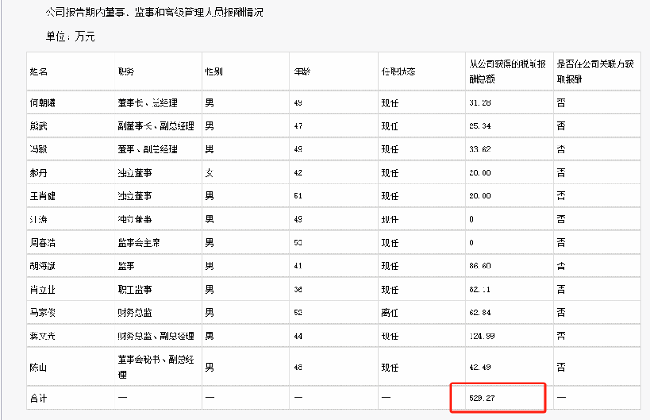The height and width of the screenshot is (420, 650).
Task: Select the pay value 86.60
Action: point(480,266)
